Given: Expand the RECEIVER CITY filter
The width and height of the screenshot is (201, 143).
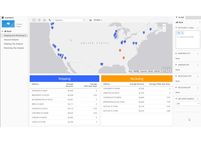Looking at the screenshot, I should pos(176,76).
